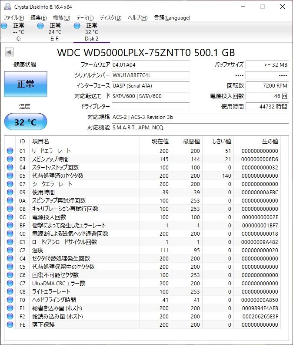Viewport: 293px width, 345px height.
Task: Click status orb of row FE 落下保護
Action: coord(10,325)
